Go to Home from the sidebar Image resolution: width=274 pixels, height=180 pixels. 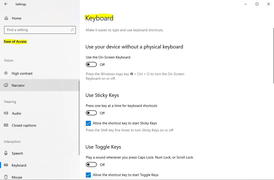pos(16,18)
